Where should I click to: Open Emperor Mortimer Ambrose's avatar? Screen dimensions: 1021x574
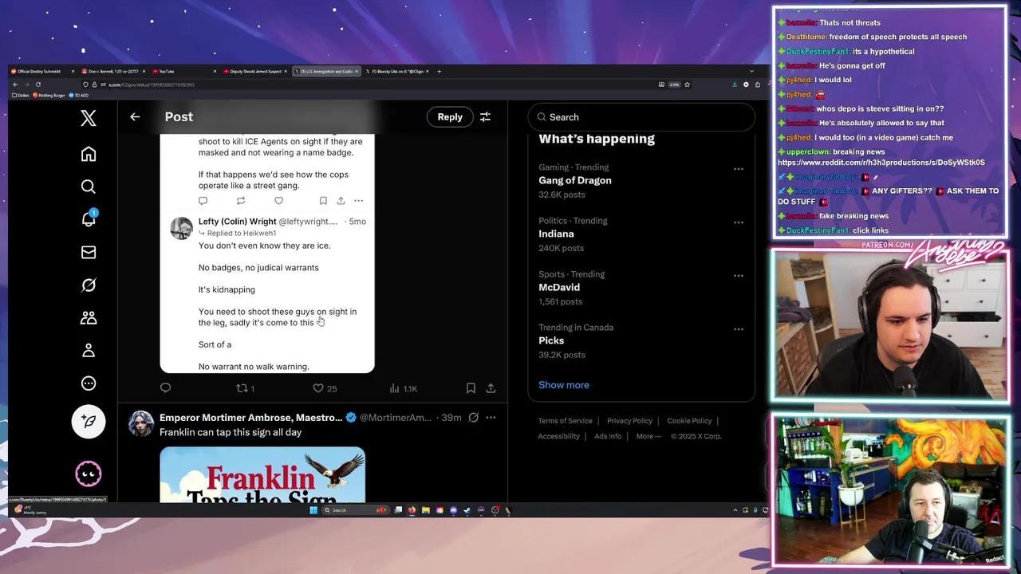(141, 424)
